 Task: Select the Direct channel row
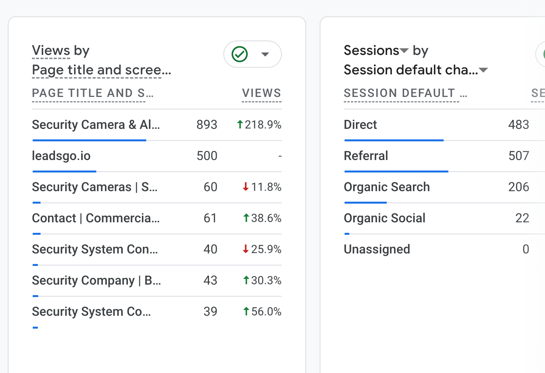[x=360, y=125]
